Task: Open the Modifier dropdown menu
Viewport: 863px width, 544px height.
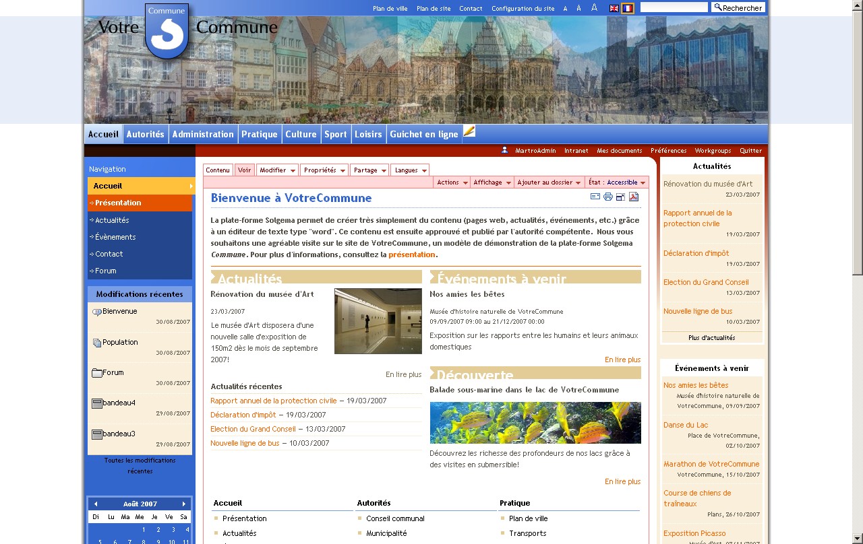Action: click(277, 170)
